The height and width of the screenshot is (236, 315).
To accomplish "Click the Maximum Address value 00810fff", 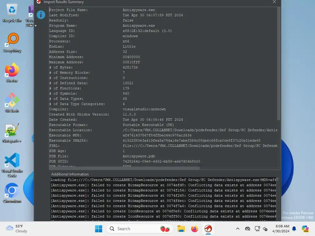I will point(131,62).
